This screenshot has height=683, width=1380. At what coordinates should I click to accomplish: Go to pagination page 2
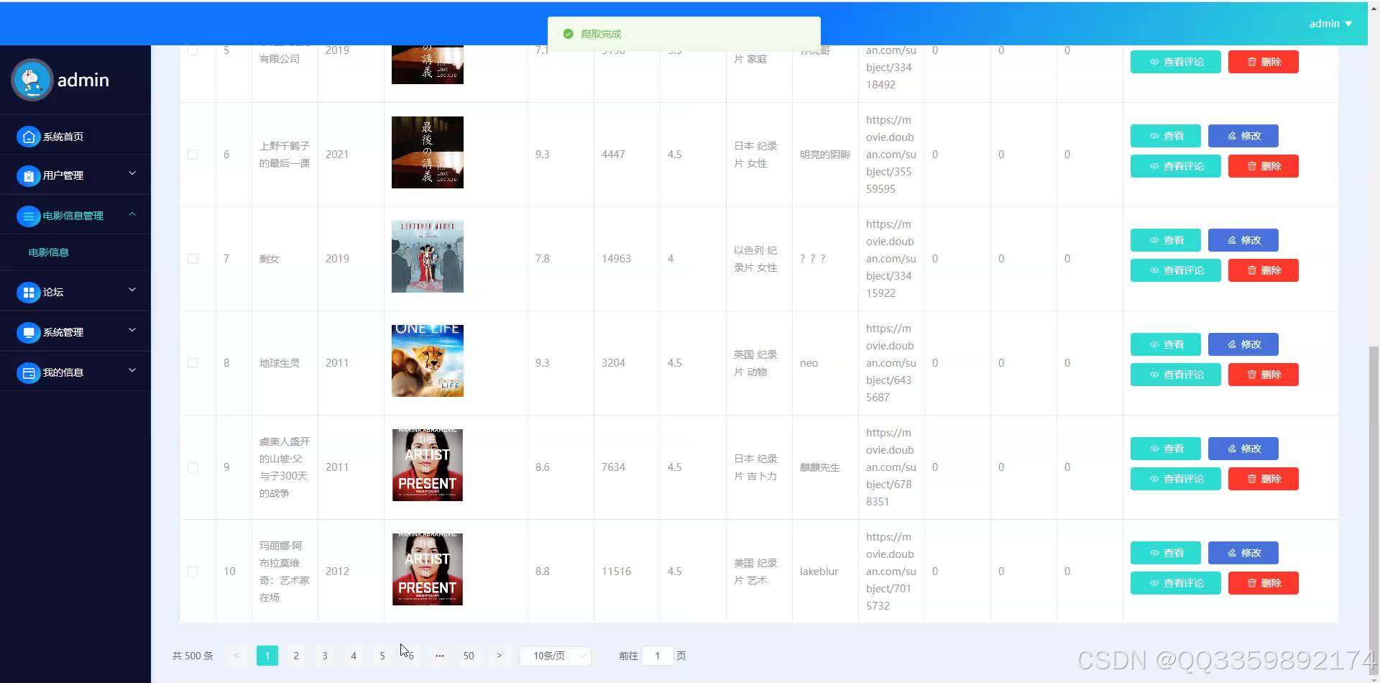(x=296, y=656)
